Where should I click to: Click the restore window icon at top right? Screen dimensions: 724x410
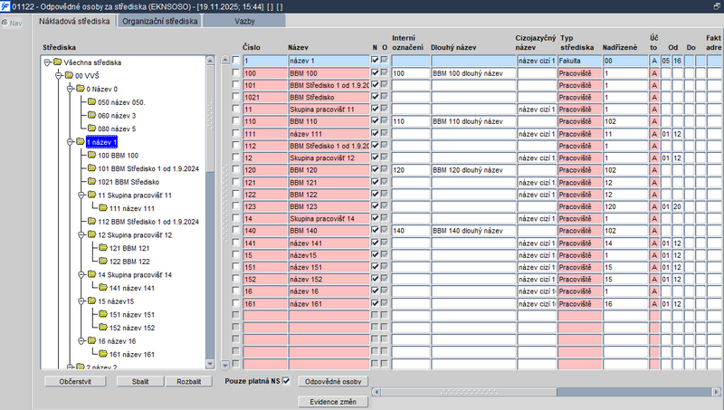click(717, 6)
